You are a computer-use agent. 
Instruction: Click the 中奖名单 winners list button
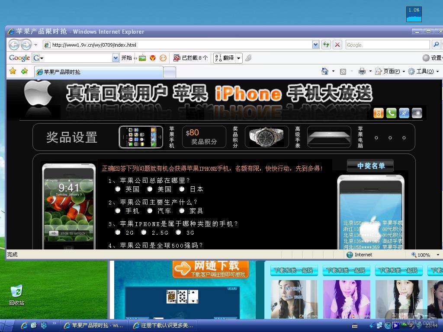click(x=370, y=166)
